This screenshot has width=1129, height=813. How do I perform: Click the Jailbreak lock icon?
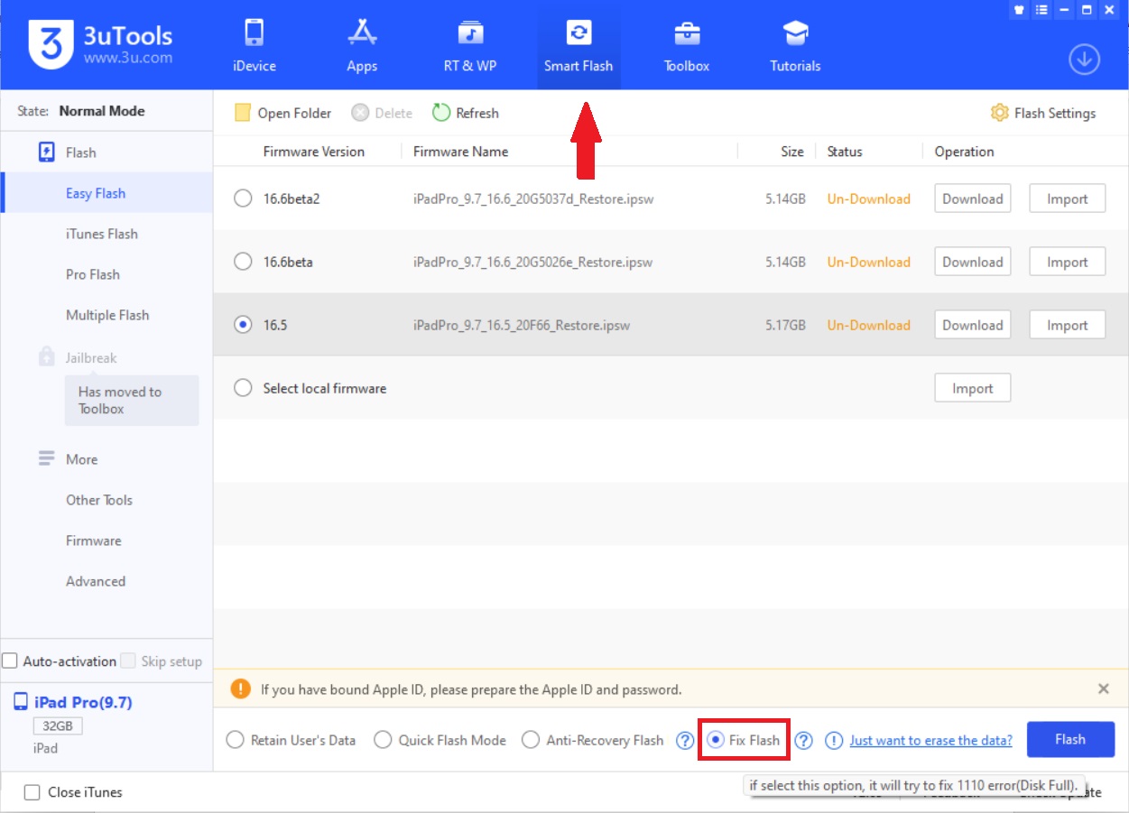pyautogui.click(x=47, y=357)
